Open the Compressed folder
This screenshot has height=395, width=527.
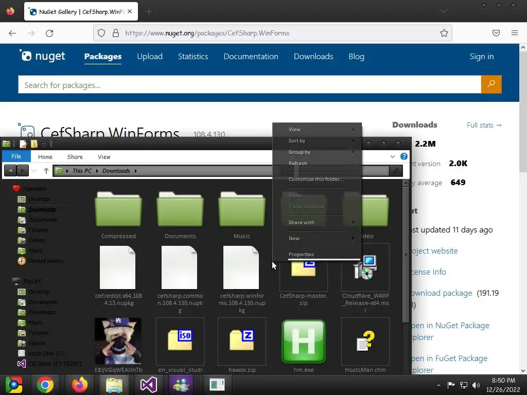(x=118, y=215)
